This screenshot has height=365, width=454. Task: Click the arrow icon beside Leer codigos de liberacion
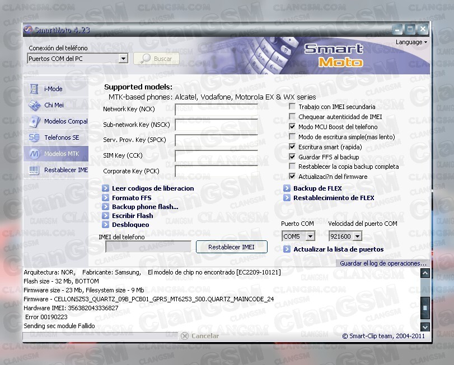(105, 188)
